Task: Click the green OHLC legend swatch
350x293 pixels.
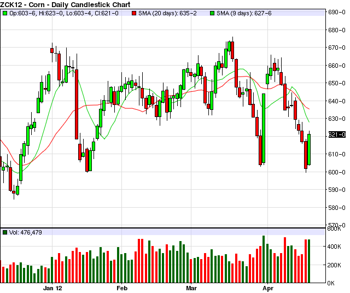Action: [5, 13]
